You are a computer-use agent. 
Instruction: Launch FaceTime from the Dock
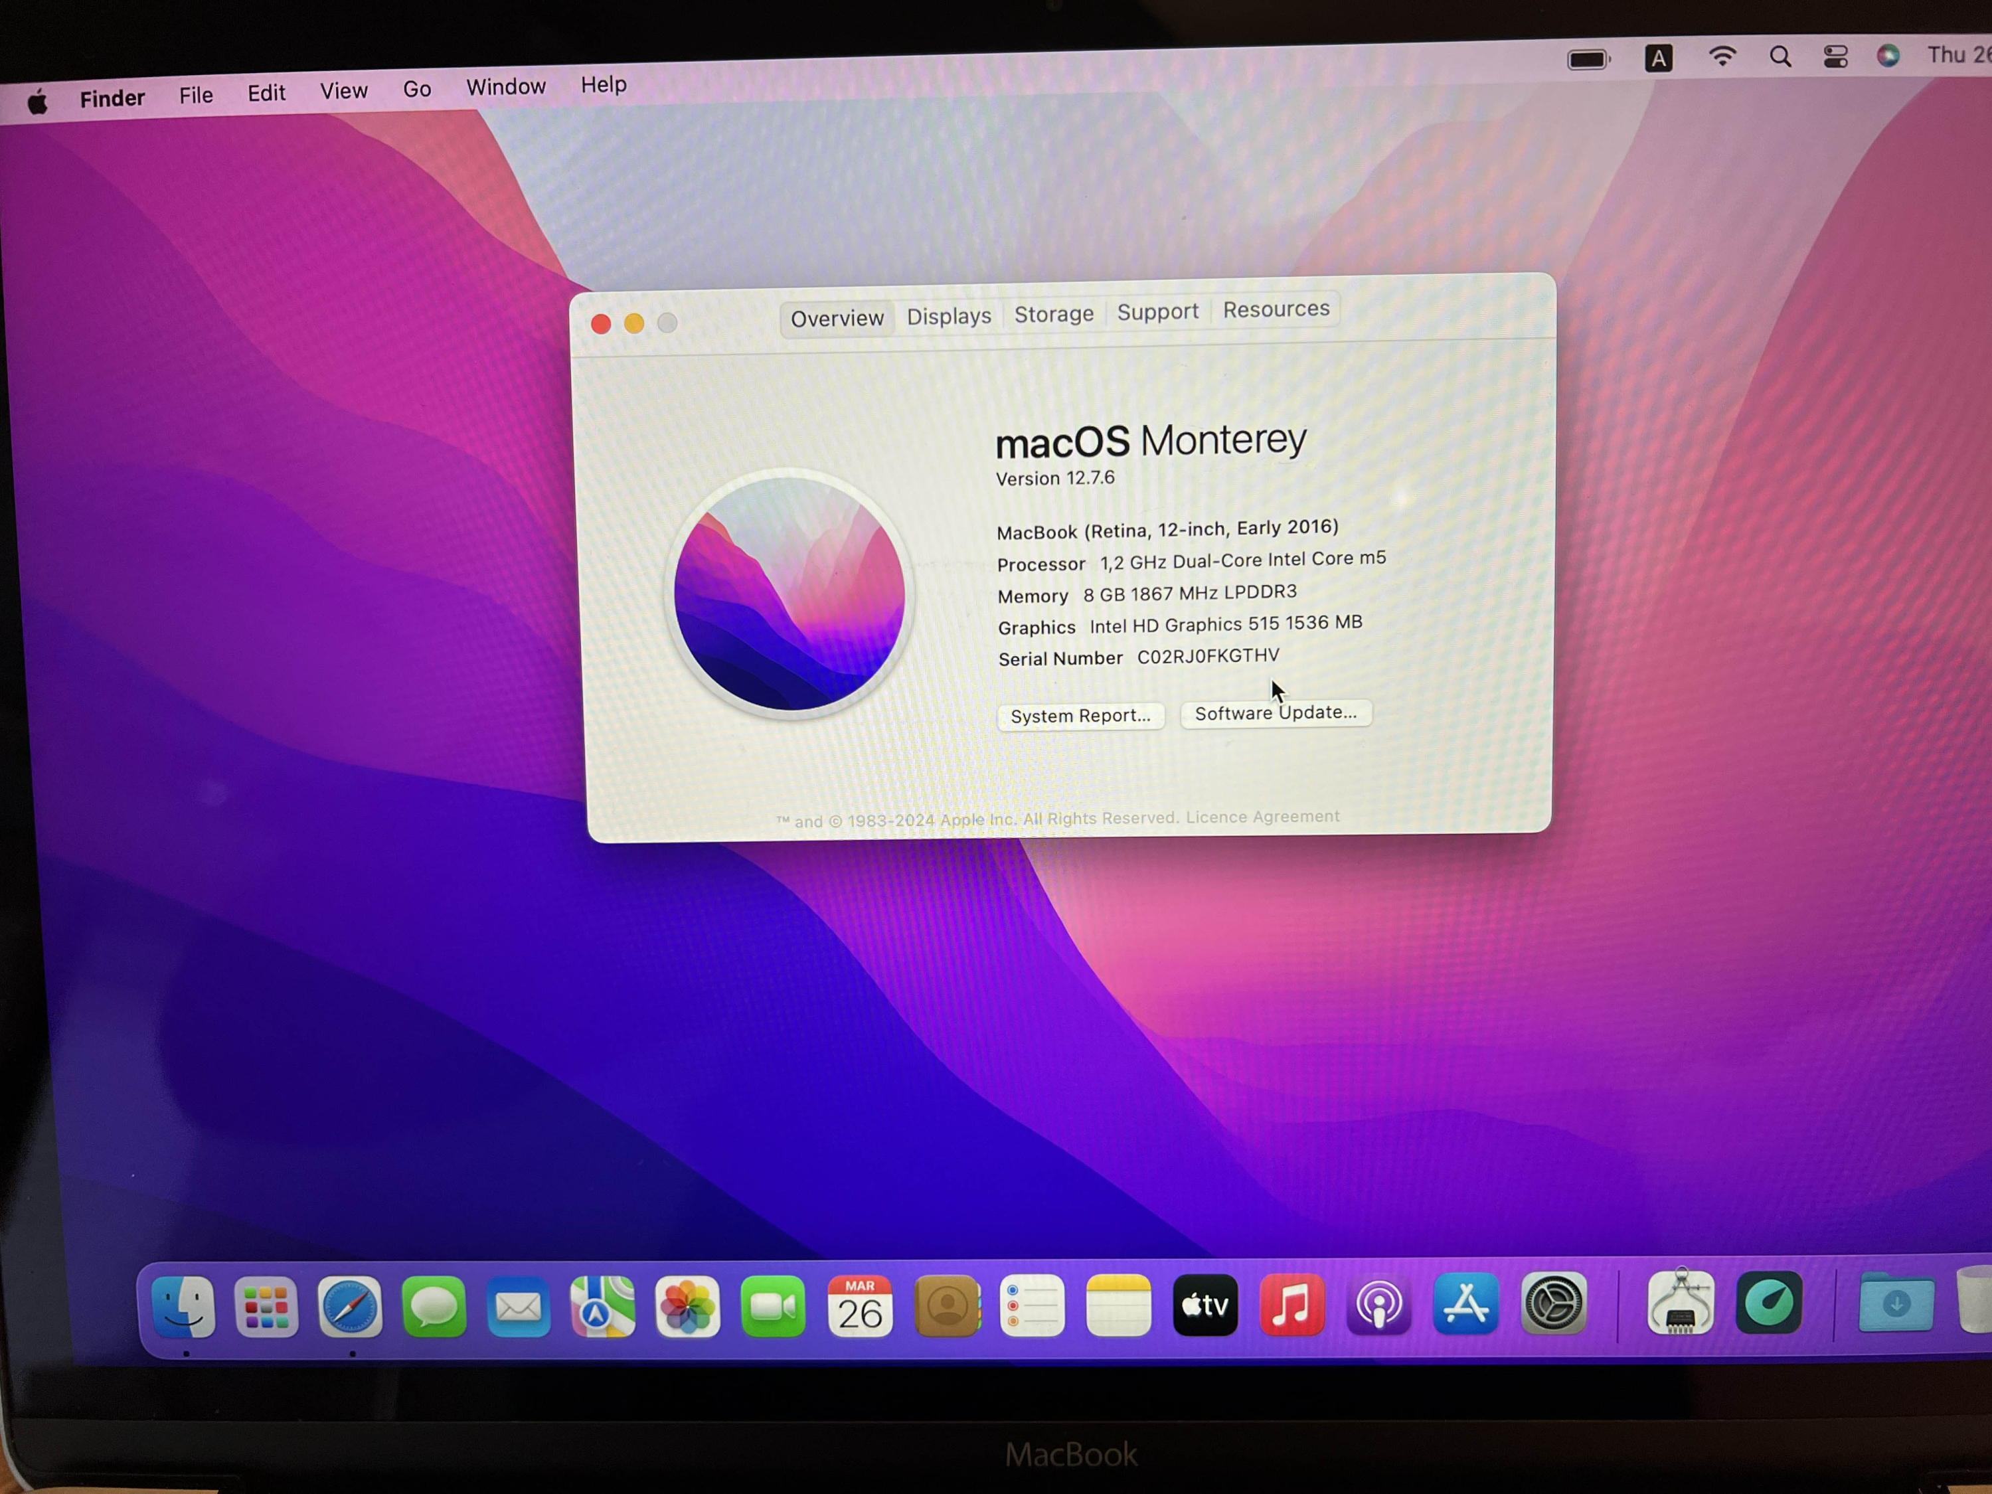coord(773,1306)
